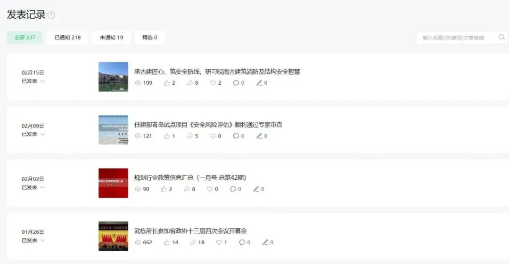Switch to the 未通知 19 tab
509x264 pixels.
click(x=111, y=38)
